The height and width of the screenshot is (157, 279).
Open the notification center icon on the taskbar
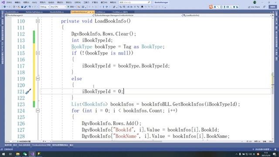click(274, 154)
